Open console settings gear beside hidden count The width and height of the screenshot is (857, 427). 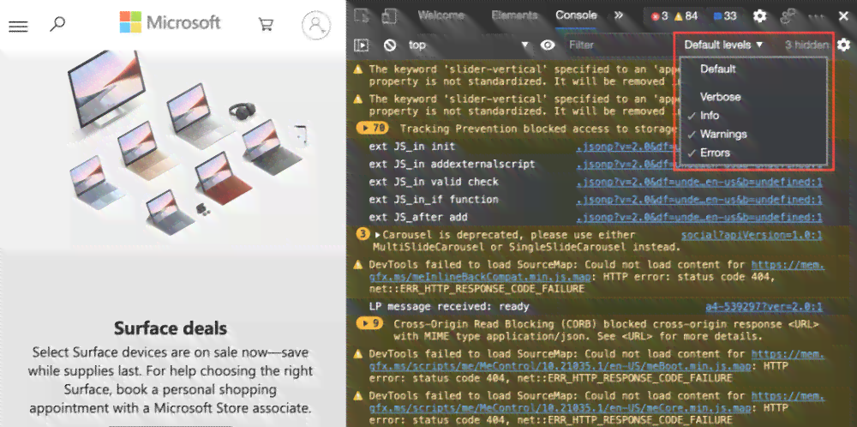(844, 45)
